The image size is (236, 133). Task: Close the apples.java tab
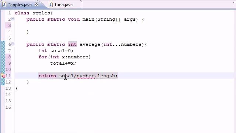(37, 4)
